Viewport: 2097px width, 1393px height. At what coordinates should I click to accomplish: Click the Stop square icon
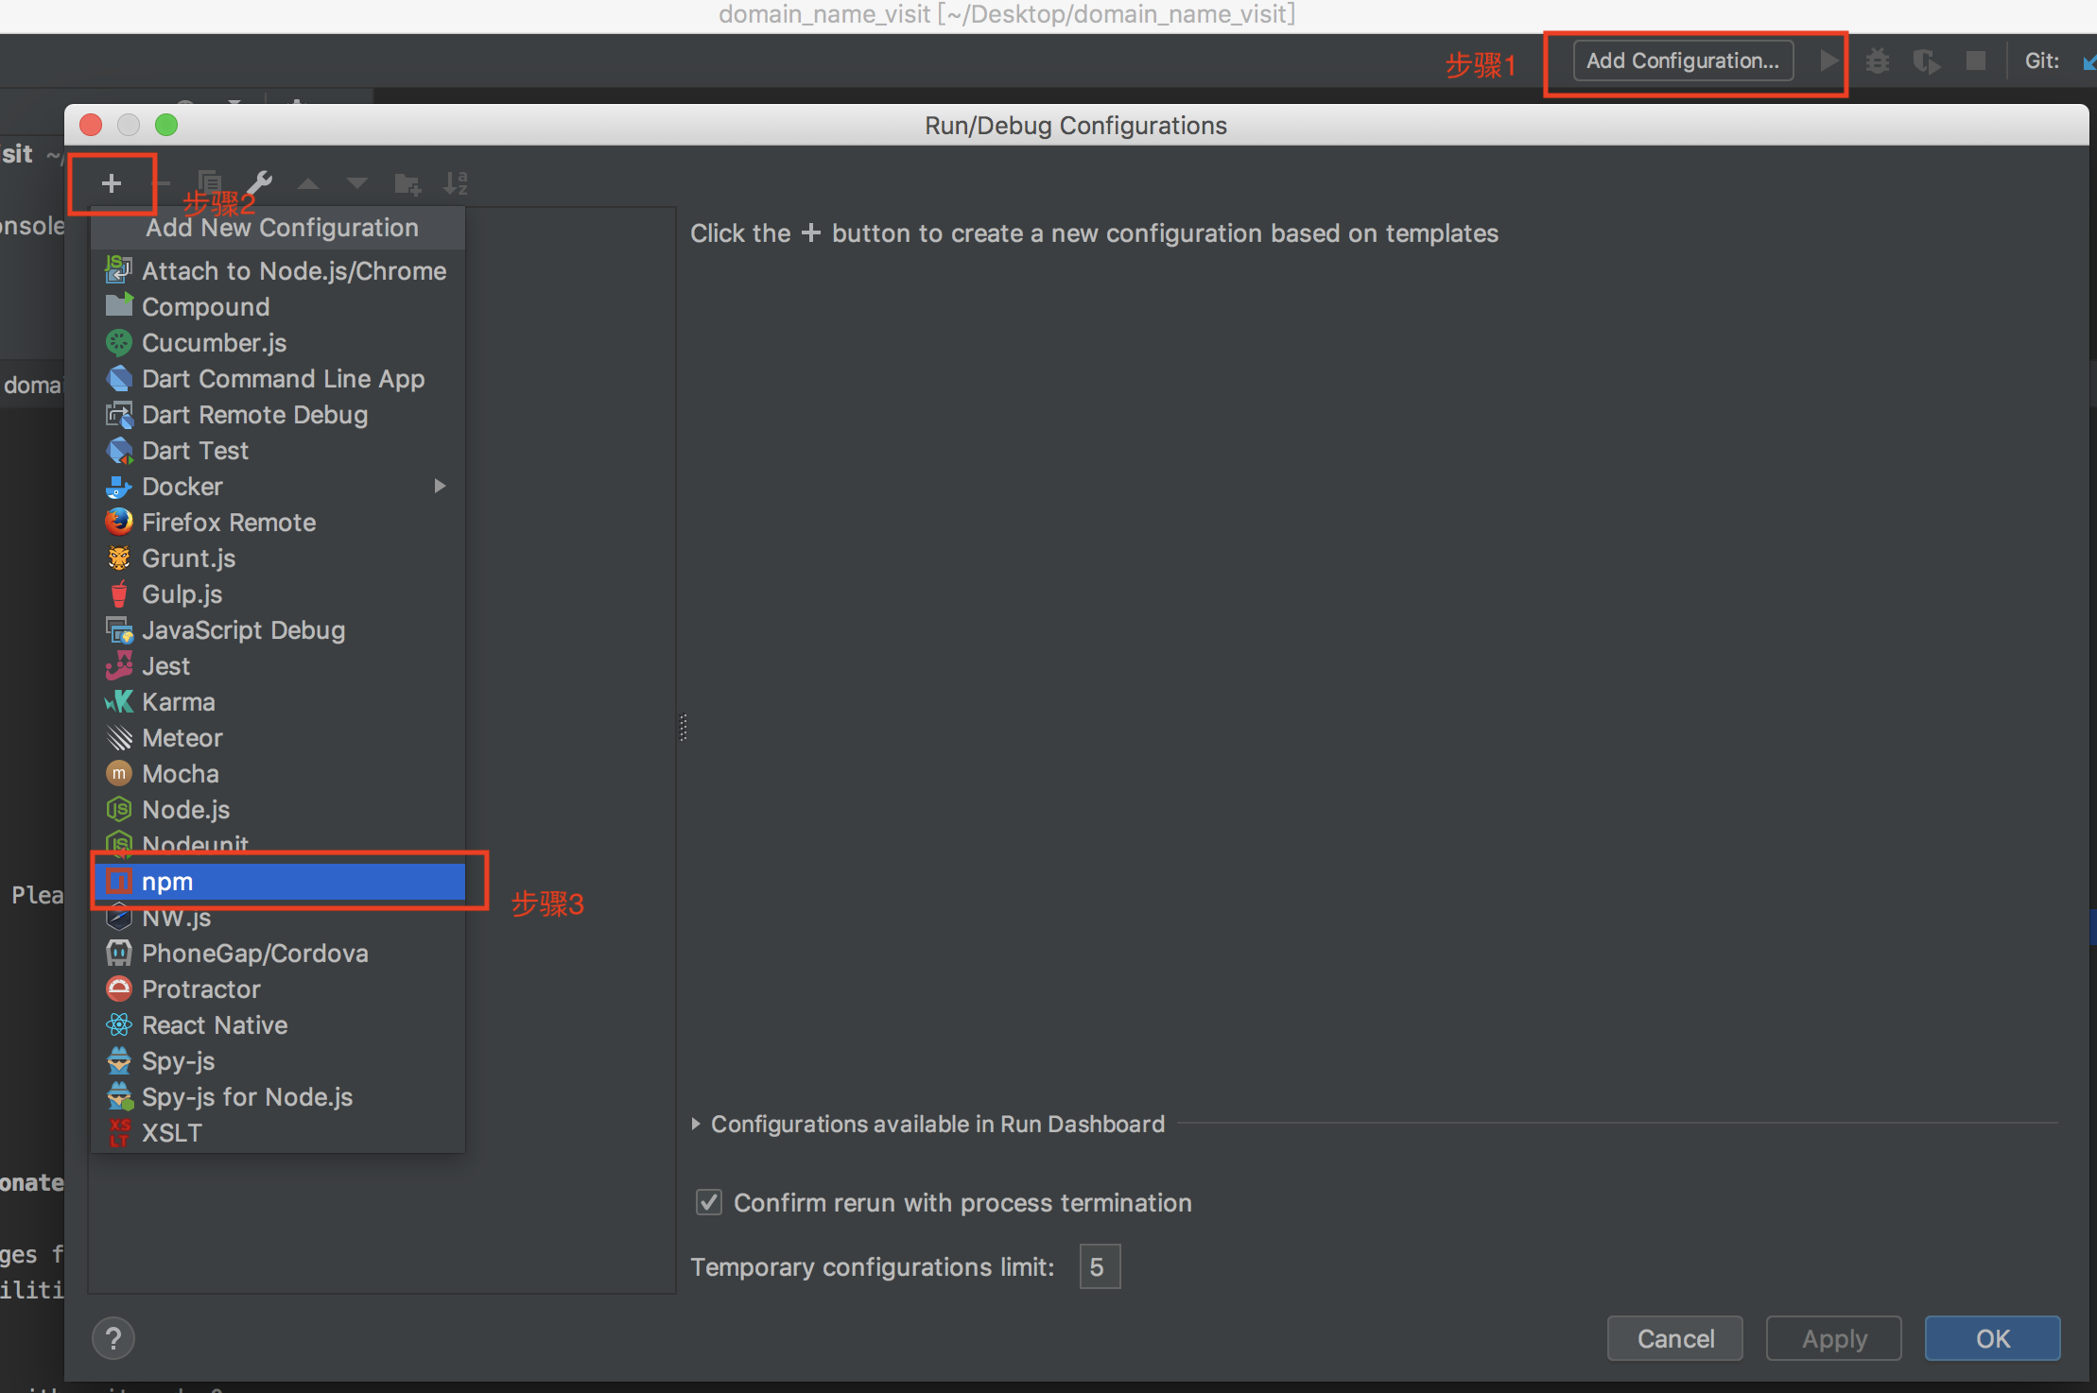pyautogui.click(x=1975, y=61)
